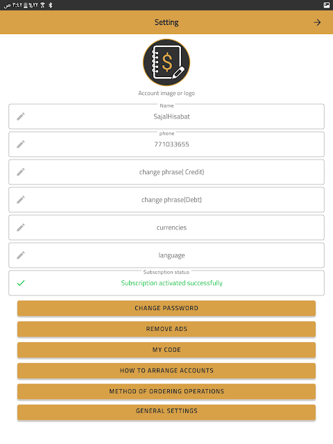Tap green checkmark in Subscription status

coord(21,283)
